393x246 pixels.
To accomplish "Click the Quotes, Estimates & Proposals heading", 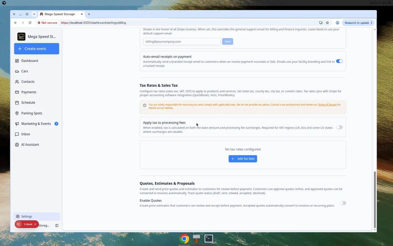I will [x=167, y=183].
